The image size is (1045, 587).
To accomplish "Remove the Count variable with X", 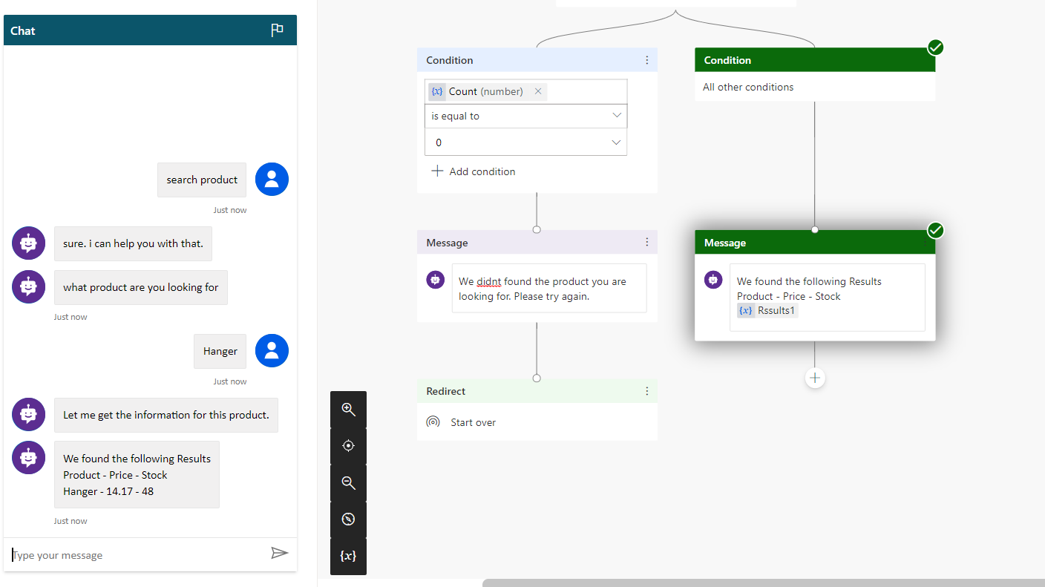I will [x=538, y=91].
